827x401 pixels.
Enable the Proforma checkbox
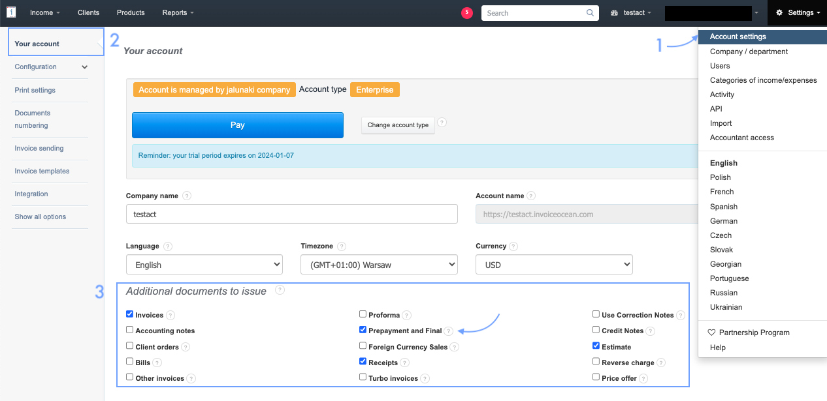tap(363, 314)
